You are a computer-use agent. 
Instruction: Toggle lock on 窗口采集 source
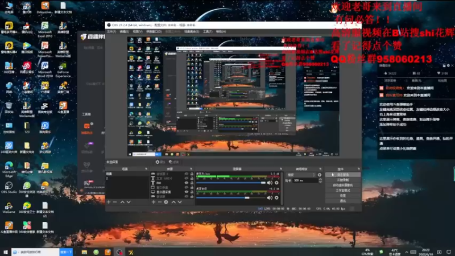[192, 188]
